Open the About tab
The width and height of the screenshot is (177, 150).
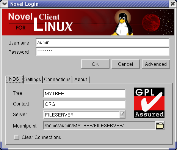(x=81, y=80)
